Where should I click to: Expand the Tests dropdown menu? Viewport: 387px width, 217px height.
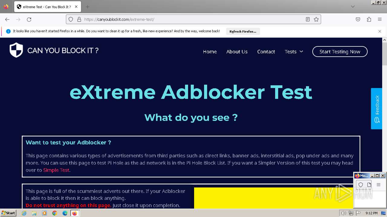(x=294, y=52)
